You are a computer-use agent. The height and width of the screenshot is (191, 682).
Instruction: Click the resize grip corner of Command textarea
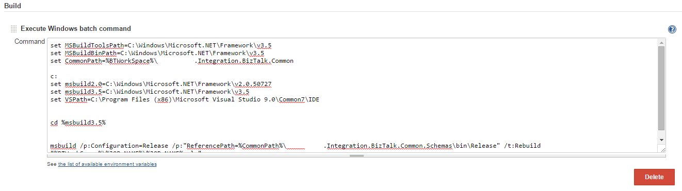[662, 149]
